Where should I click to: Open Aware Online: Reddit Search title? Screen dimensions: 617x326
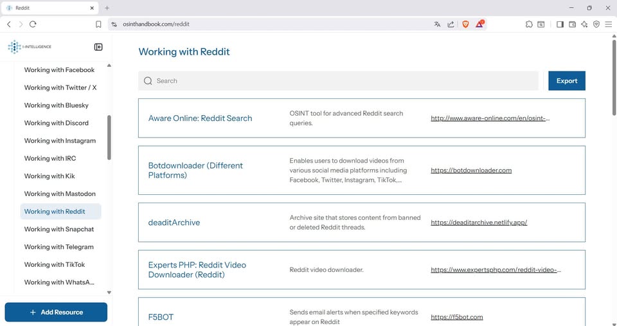click(x=200, y=118)
